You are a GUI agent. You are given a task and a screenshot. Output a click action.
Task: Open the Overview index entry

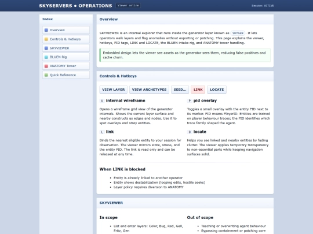tap(66, 30)
